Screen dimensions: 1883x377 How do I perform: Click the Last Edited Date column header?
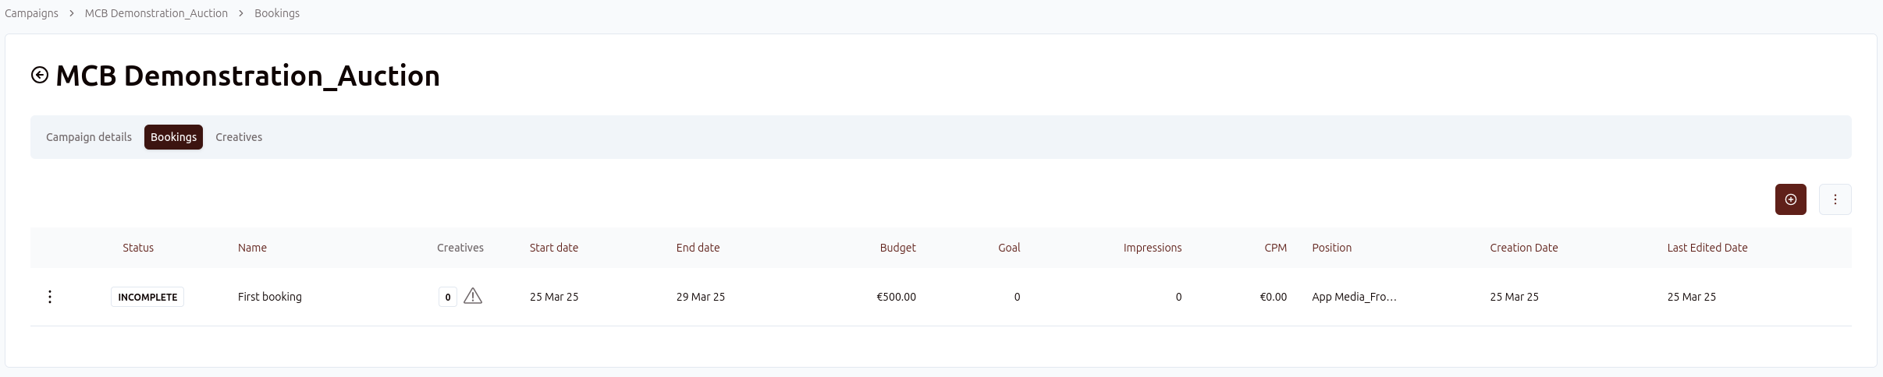click(1707, 248)
